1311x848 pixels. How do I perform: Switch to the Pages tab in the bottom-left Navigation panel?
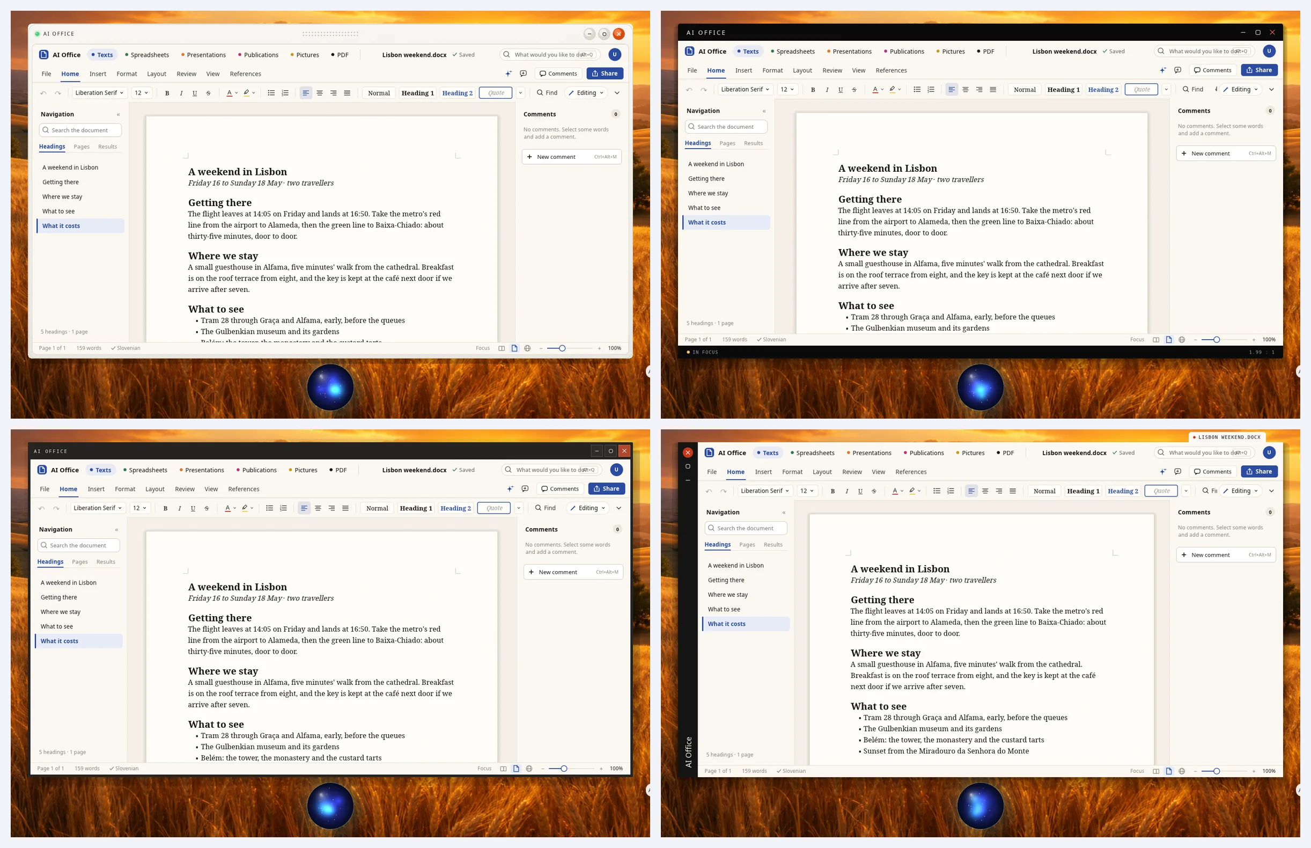coord(80,562)
